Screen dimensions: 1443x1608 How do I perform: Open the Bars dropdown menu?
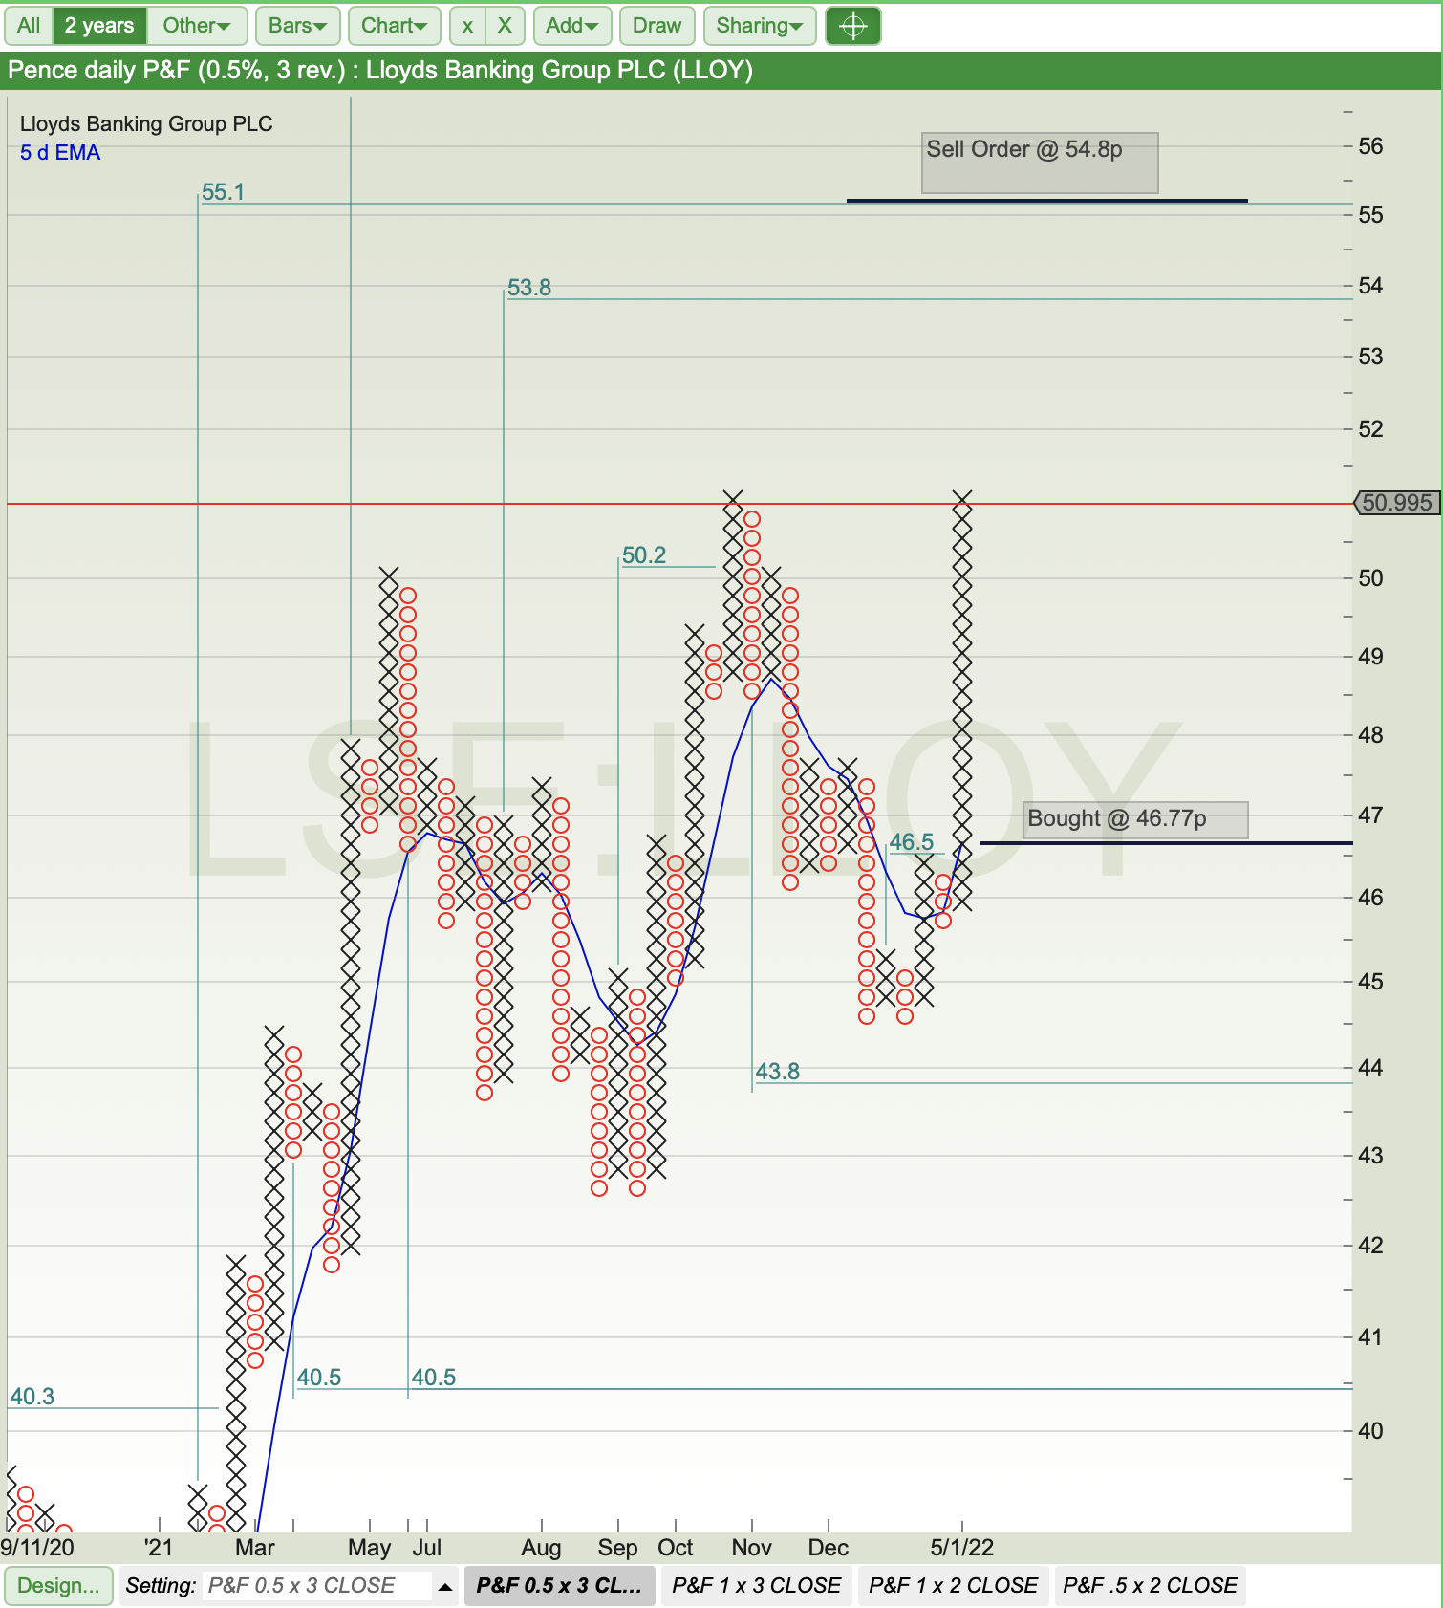pos(297,26)
